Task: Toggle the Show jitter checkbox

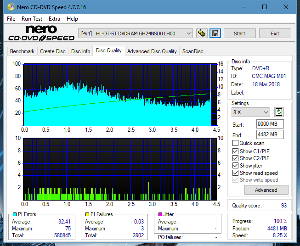Action: click(235, 166)
